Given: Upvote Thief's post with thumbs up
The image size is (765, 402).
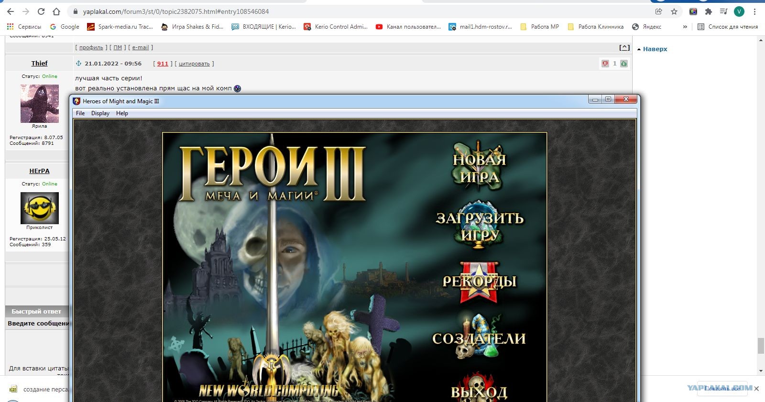Looking at the screenshot, I should click(x=624, y=63).
